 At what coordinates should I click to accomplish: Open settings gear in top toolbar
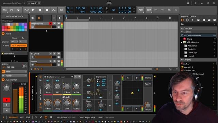[x=18, y=10]
